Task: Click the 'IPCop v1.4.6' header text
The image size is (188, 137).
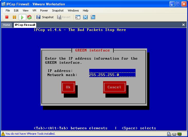Action: tap(48, 30)
